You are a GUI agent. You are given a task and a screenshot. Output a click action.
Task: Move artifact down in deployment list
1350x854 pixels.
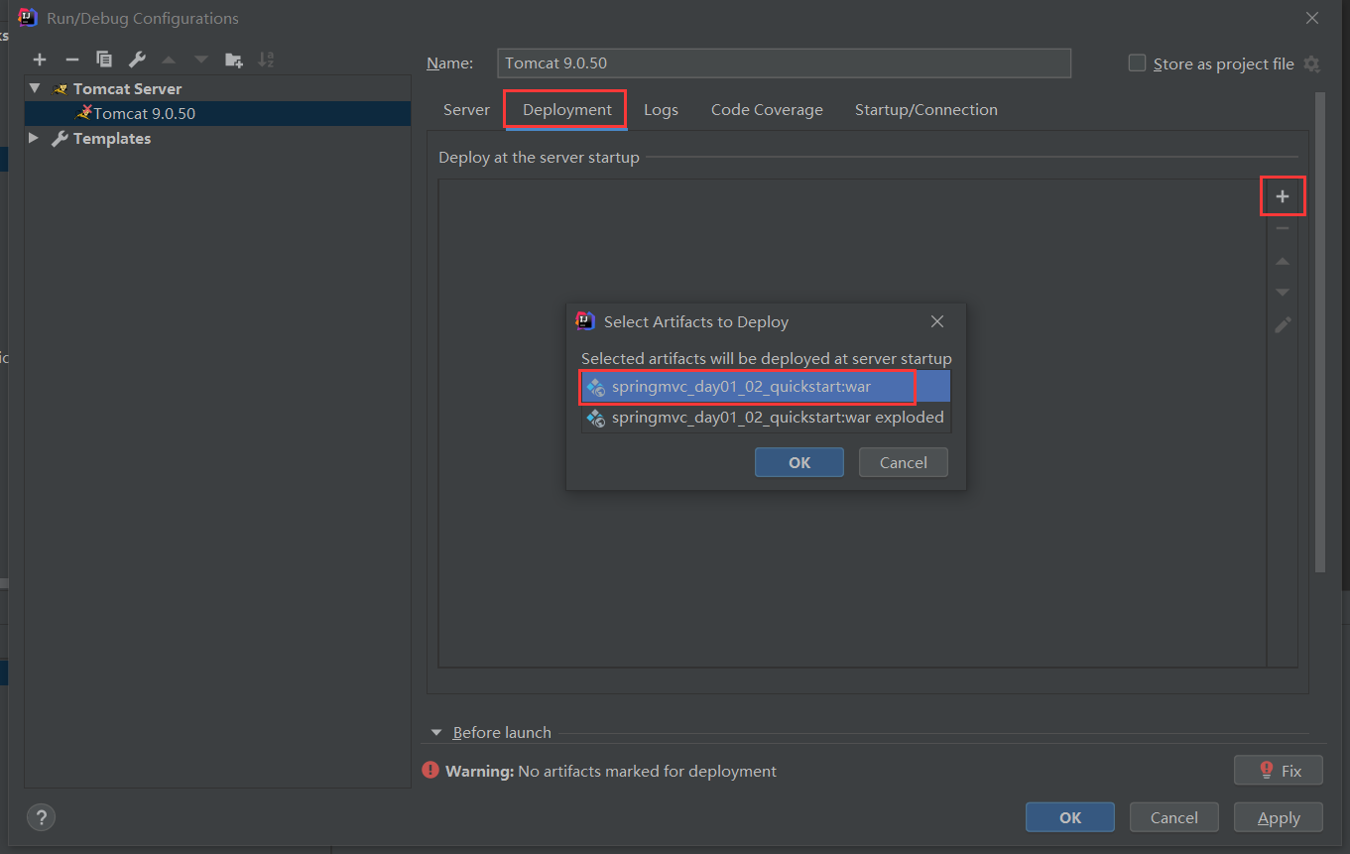(x=1283, y=293)
